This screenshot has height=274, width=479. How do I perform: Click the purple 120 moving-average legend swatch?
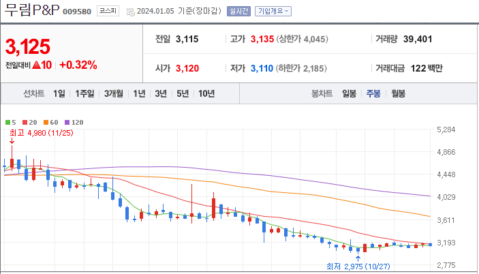click(67, 123)
